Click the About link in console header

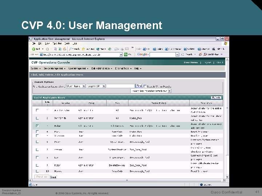220,62
